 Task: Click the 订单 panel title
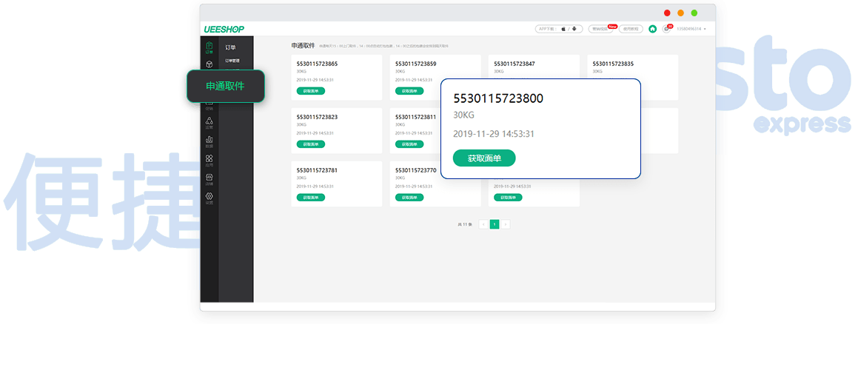(230, 47)
